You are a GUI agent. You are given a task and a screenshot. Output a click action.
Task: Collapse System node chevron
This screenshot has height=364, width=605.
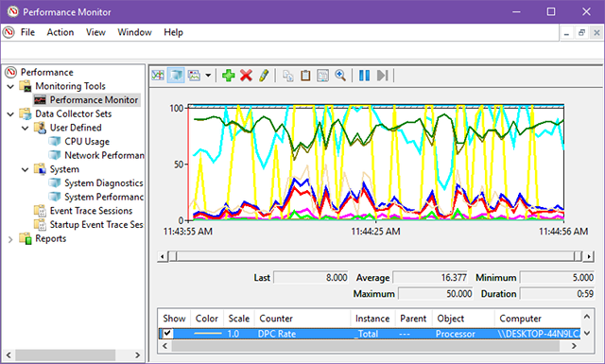[x=26, y=169]
